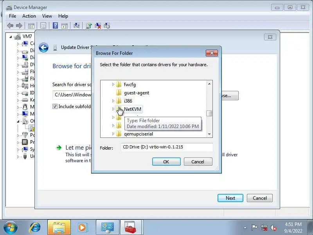Click the network tray icon
Image resolution: width=313 pixels, height=235 pixels.
point(264,228)
